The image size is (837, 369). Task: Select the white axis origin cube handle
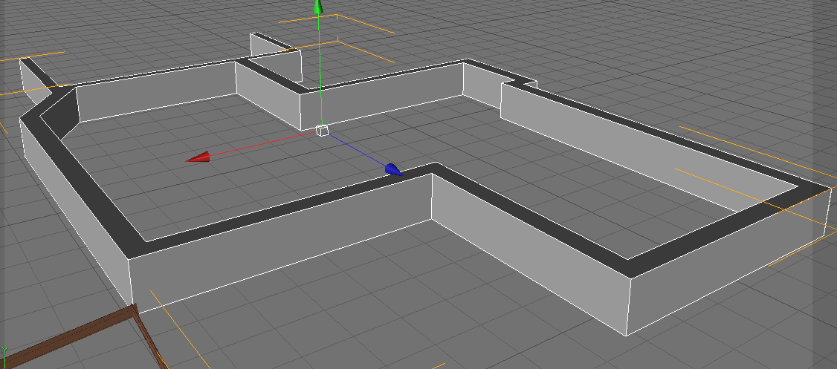[322, 130]
